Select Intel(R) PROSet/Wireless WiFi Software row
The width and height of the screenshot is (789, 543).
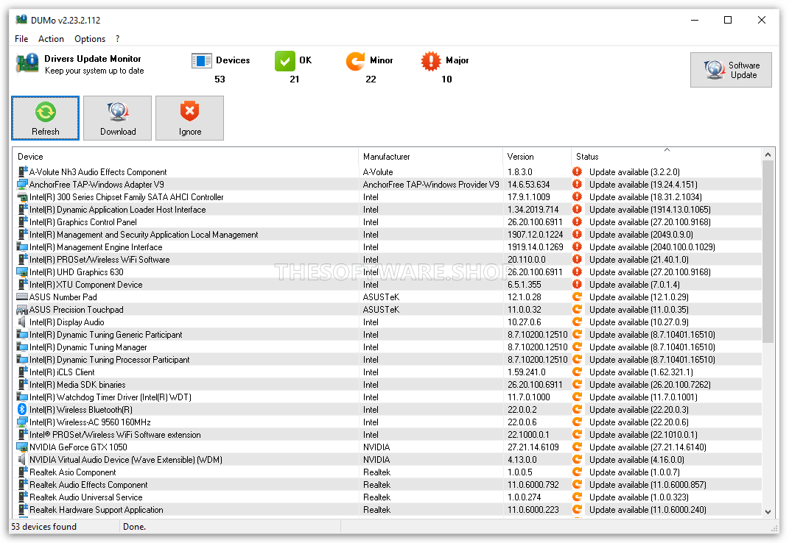(388, 260)
